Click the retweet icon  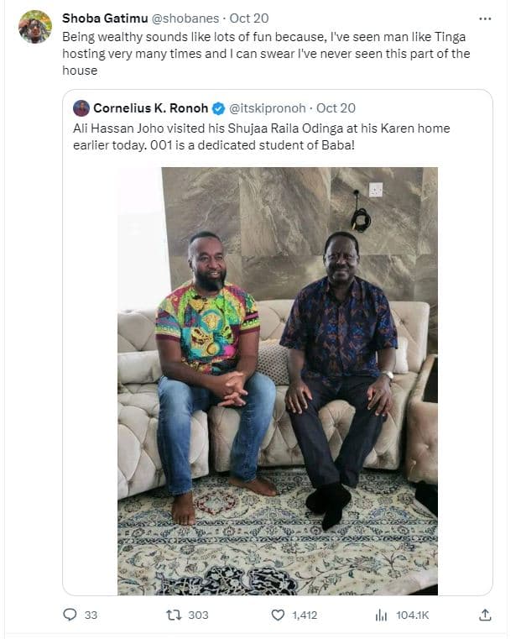[x=173, y=615]
